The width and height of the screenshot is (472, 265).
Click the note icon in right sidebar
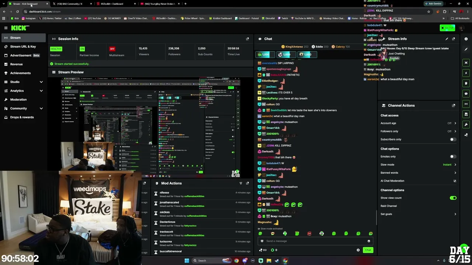466,83
